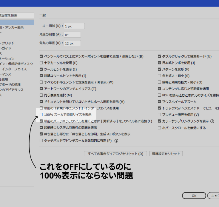Uncheck パターンを変形 (F) checkbox

coord(159,69)
